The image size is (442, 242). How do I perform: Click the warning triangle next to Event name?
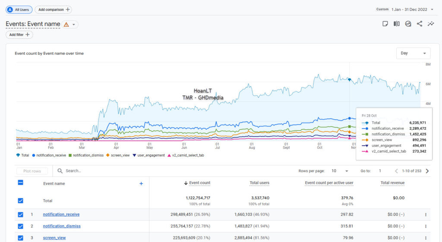[66, 25]
